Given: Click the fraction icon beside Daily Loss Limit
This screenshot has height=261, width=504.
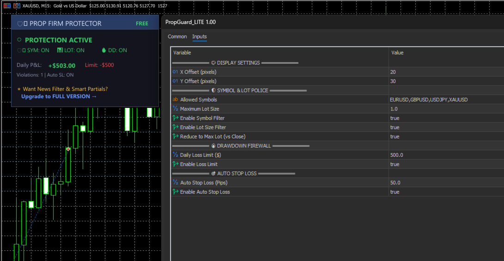Looking at the screenshot, I should point(175,155).
